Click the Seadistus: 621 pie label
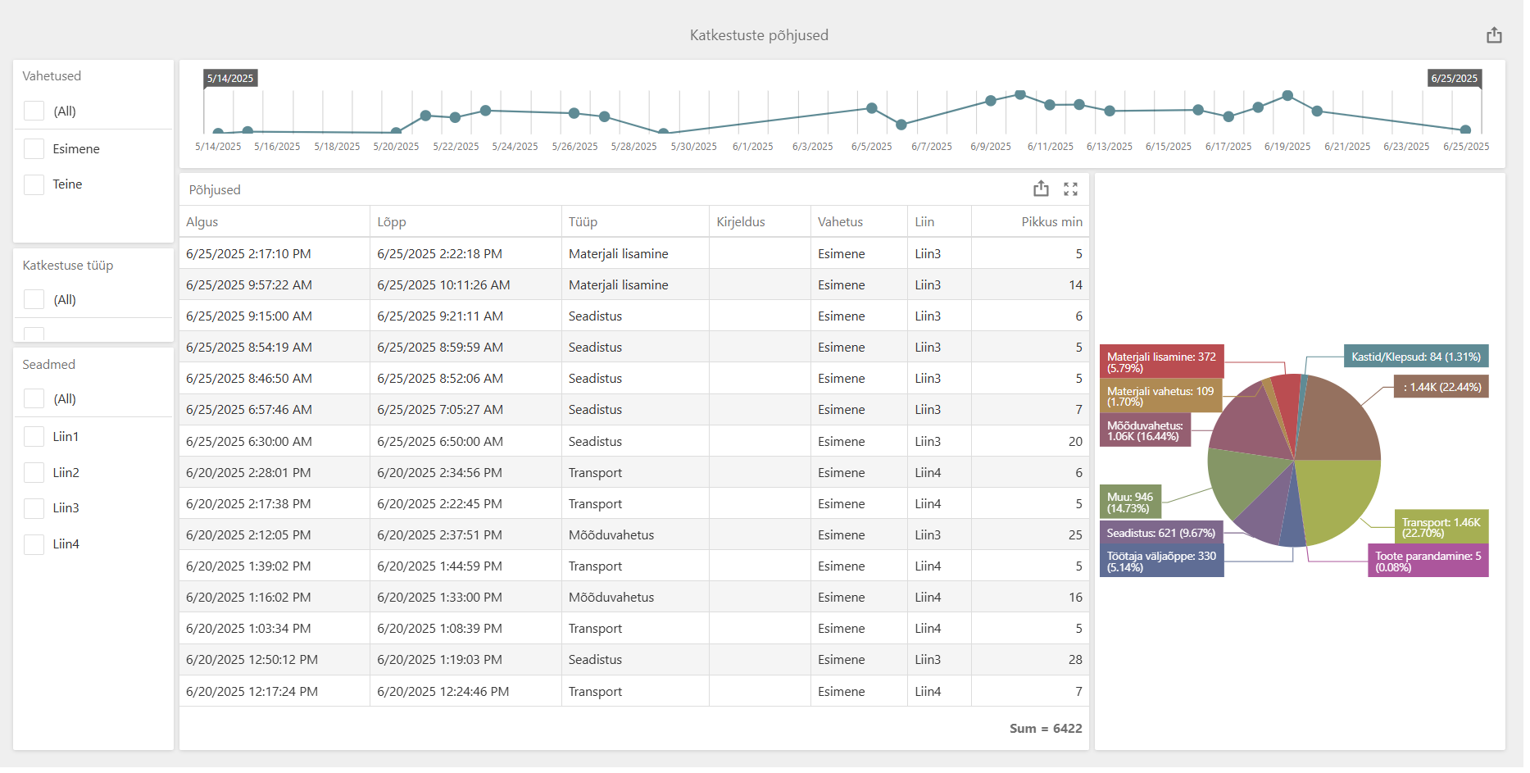Image resolution: width=1530 pixels, height=773 pixels. [1160, 533]
